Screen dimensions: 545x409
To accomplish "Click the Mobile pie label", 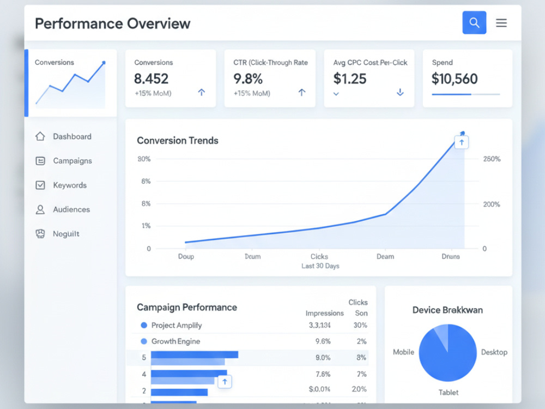I will click(403, 352).
